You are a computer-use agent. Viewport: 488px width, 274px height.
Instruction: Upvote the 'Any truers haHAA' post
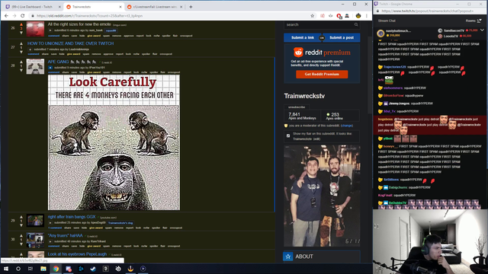[x=21, y=236]
